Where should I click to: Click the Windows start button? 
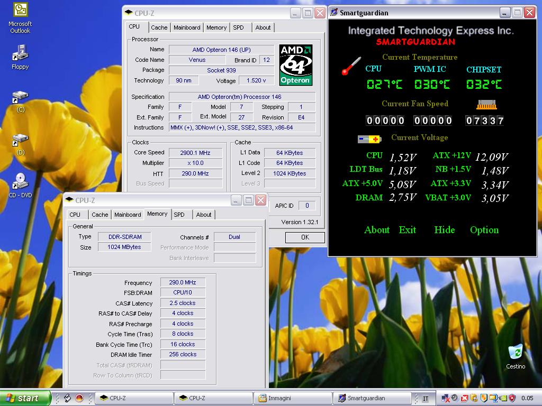[25, 398]
